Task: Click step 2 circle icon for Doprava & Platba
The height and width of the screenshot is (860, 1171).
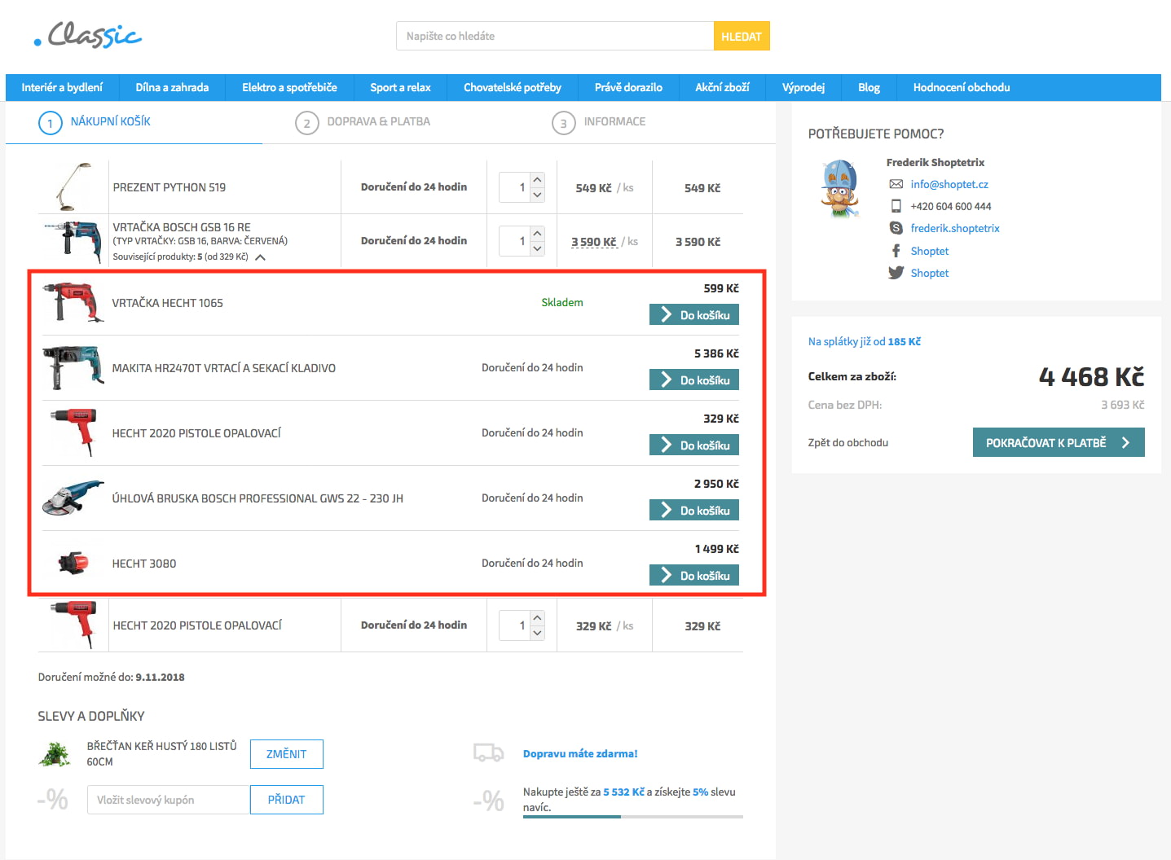Action: (307, 123)
